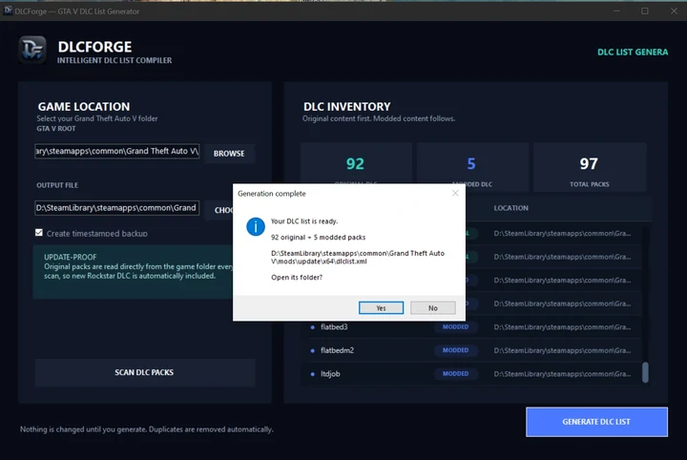The width and height of the screenshot is (687, 460).
Task: Click the DLC LIST GENERA header label
Action: click(x=633, y=52)
